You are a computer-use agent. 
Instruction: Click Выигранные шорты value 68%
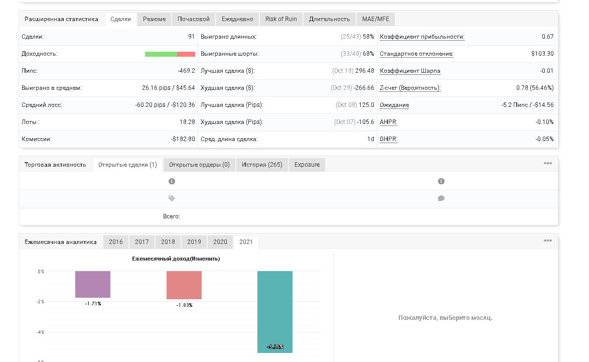click(368, 54)
